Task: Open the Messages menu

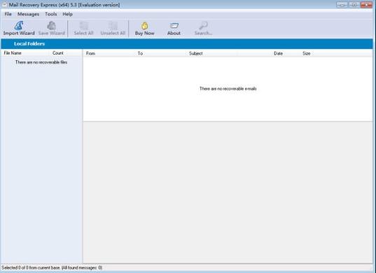Action: pos(28,14)
